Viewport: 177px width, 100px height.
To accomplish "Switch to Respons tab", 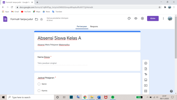I will click(x=94, y=27).
